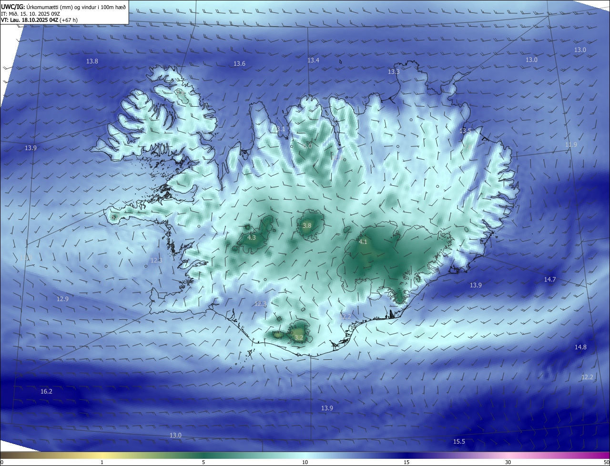Click the legend tick label '1'

[102, 462]
